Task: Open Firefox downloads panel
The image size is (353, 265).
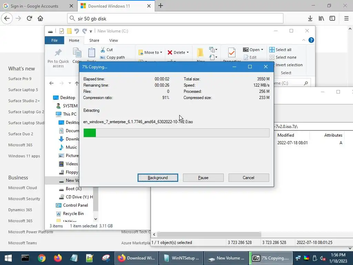Action: (310, 19)
